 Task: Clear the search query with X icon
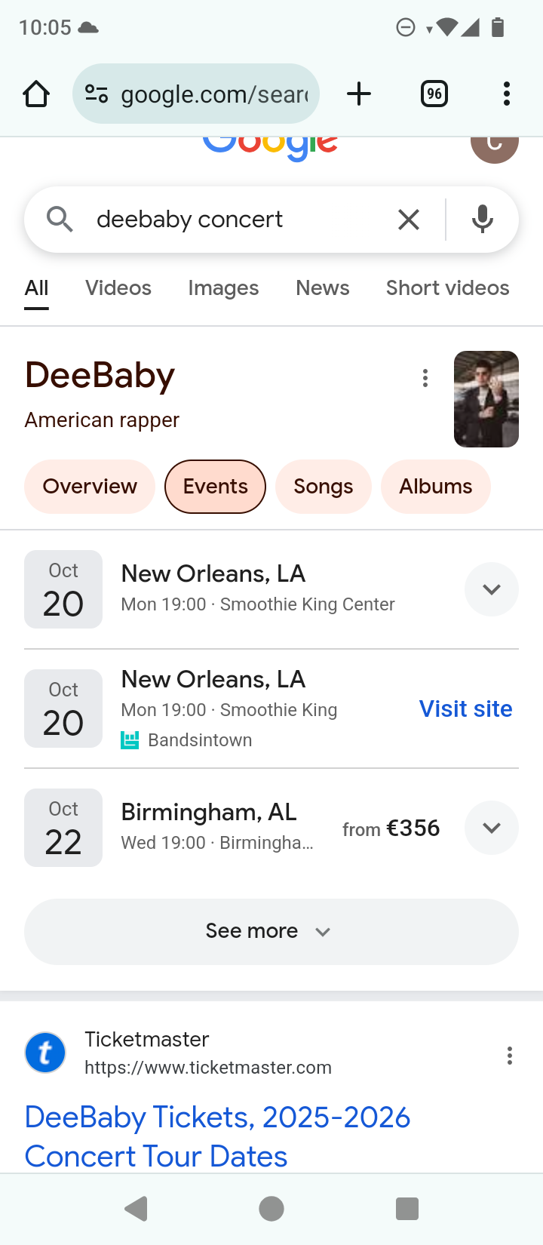coord(408,220)
